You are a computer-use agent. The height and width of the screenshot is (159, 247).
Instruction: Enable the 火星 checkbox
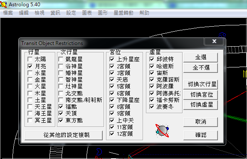point(30,86)
